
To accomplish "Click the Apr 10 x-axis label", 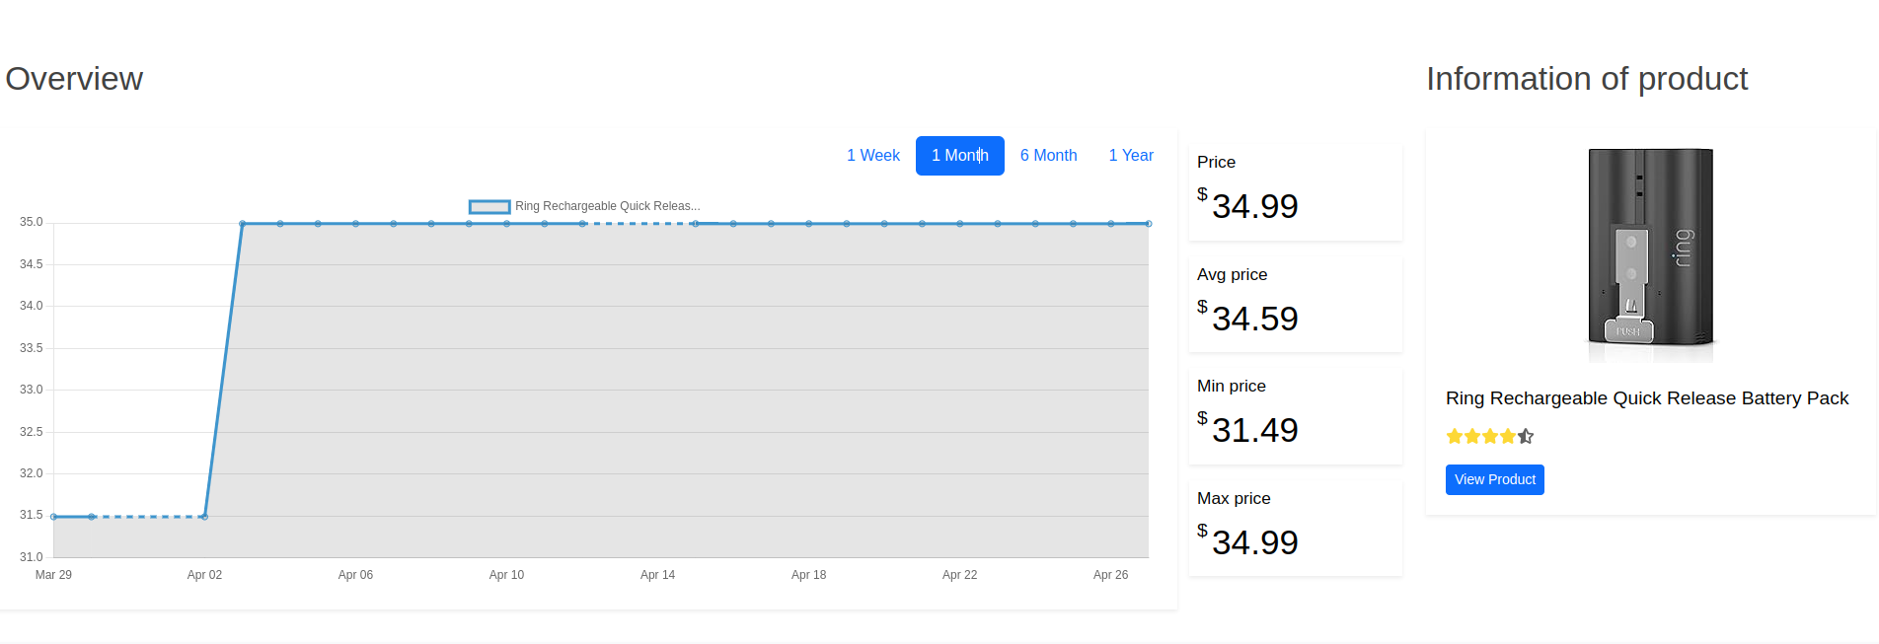I will click(506, 575).
